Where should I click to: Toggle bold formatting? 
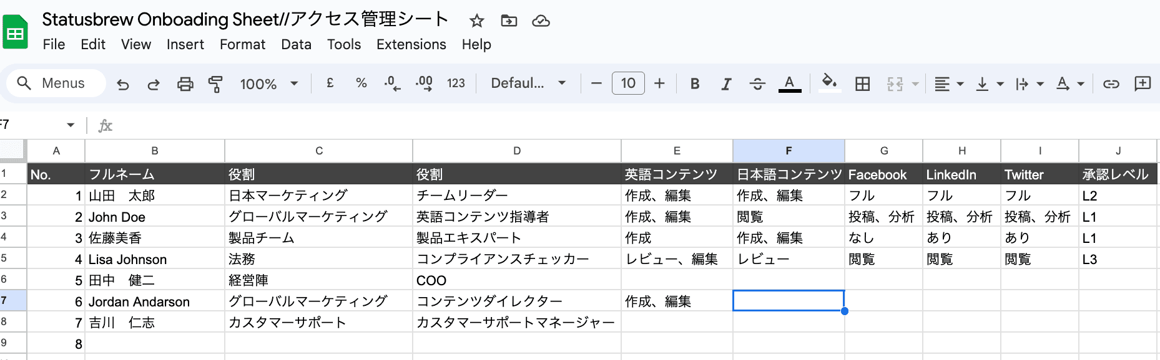(694, 84)
